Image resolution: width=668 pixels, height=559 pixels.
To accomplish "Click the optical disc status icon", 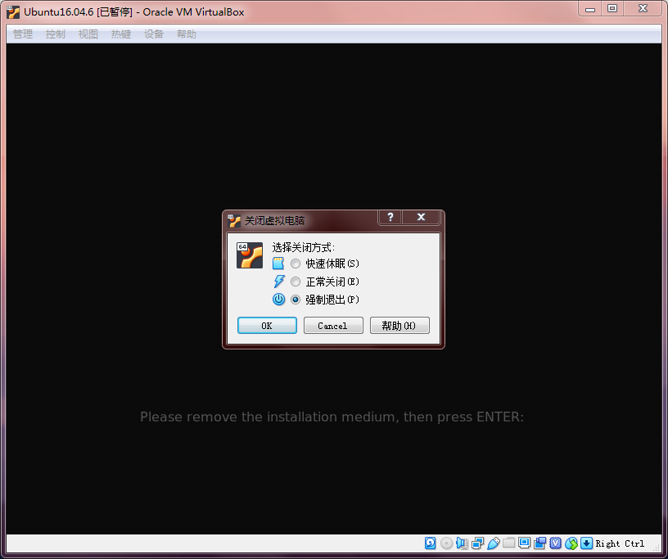I will (446, 543).
